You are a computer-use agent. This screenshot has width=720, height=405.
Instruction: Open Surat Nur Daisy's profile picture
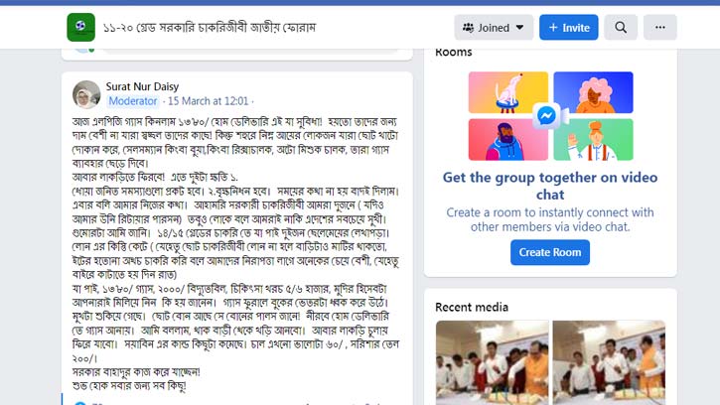[86, 94]
